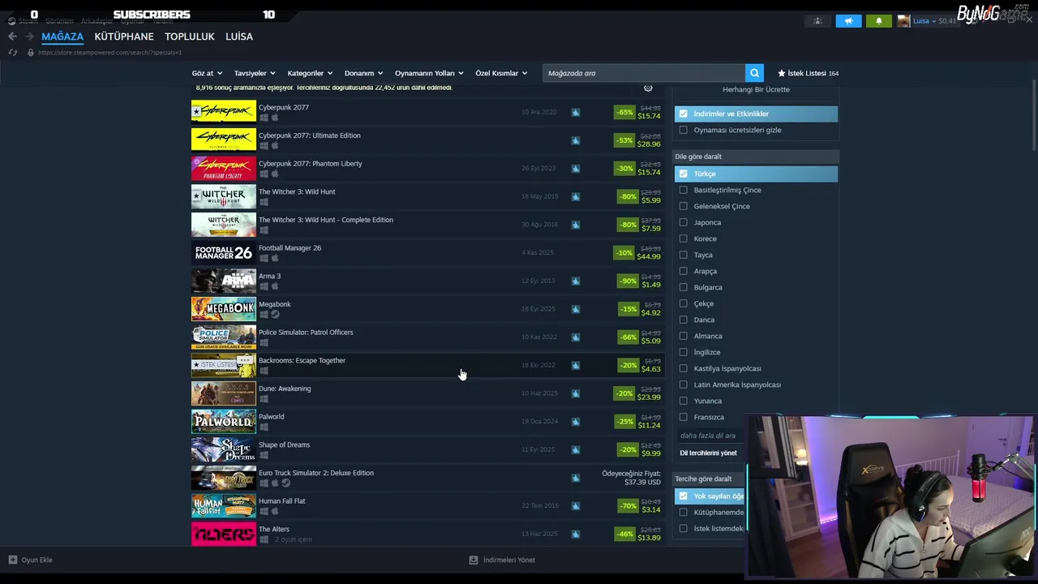Image resolution: width=1038 pixels, height=584 pixels.
Task: Uncheck the Türkçe language filter
Action: 683,174
